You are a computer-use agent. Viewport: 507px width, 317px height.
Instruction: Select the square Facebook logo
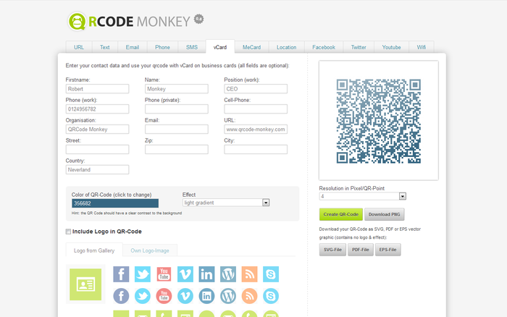tap(121, 274)
